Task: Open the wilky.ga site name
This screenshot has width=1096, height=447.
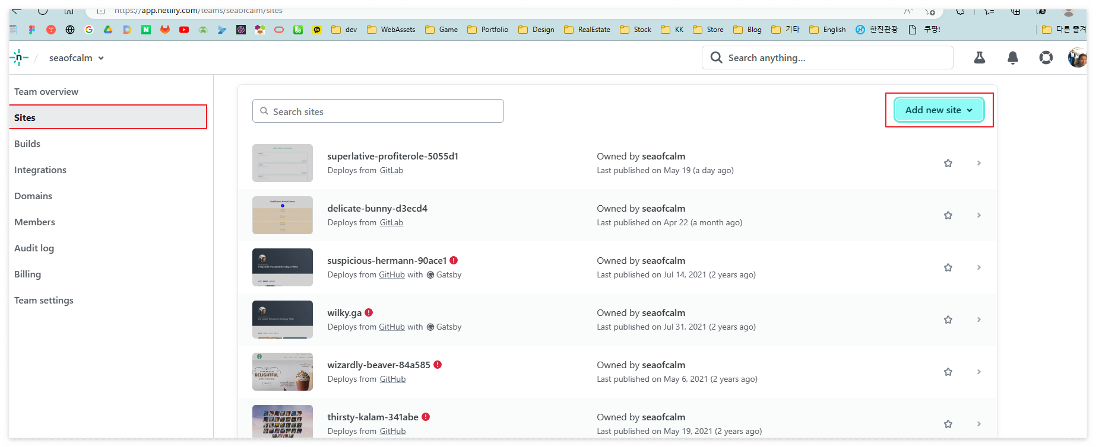Action: [x=344, y=313]
